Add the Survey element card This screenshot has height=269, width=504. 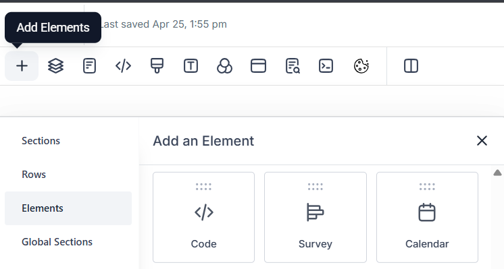pyautogui.click(x=316, y=217)
